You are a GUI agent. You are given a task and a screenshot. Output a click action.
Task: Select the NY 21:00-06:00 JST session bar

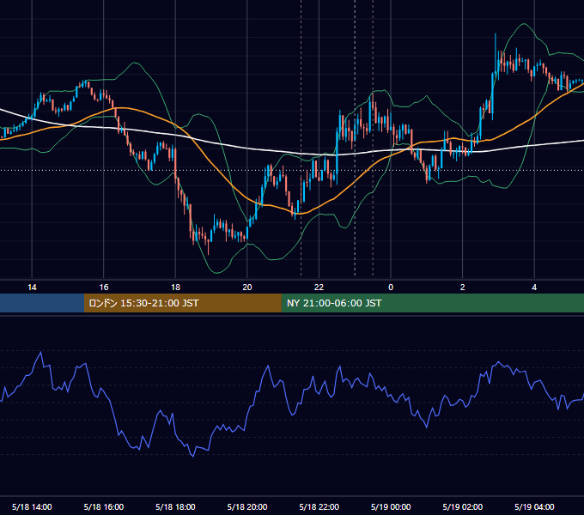click(432, 303)
